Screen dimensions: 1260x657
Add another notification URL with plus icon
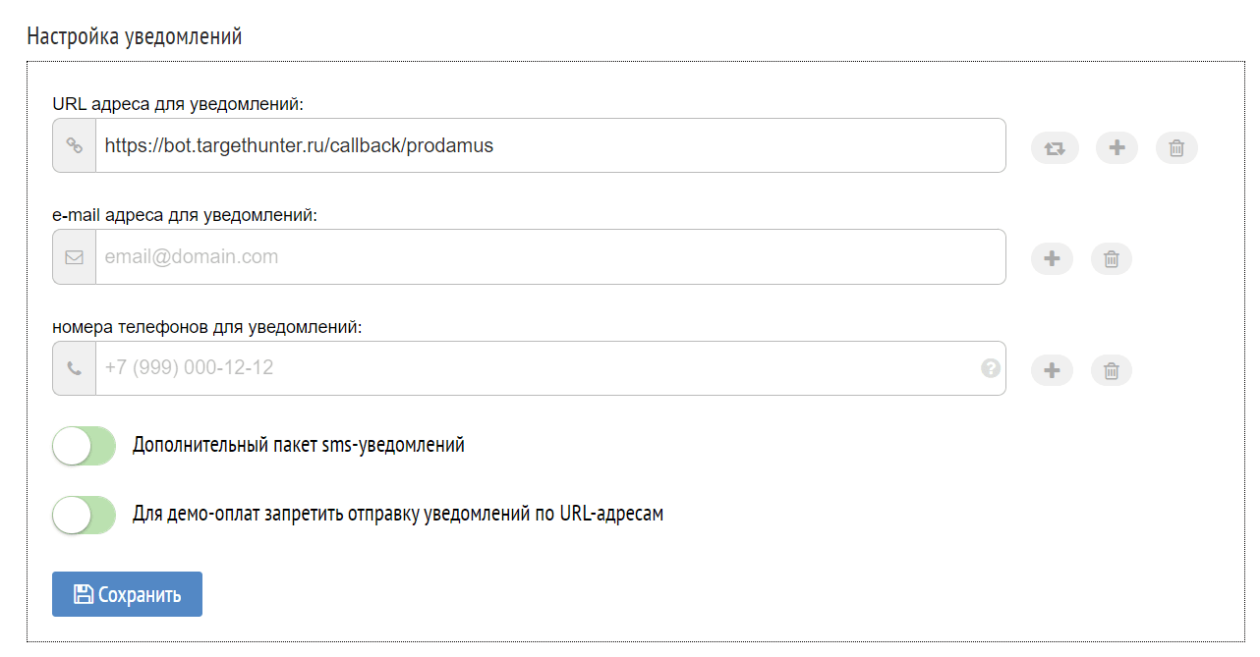point(1117,148)
